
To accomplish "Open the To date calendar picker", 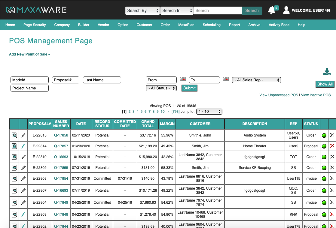I will [x=226, y=79].
